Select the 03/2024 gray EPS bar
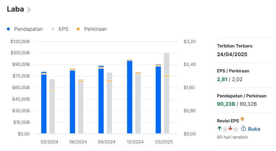The width and height of the screenshot is (276, 151). point(52,106)
